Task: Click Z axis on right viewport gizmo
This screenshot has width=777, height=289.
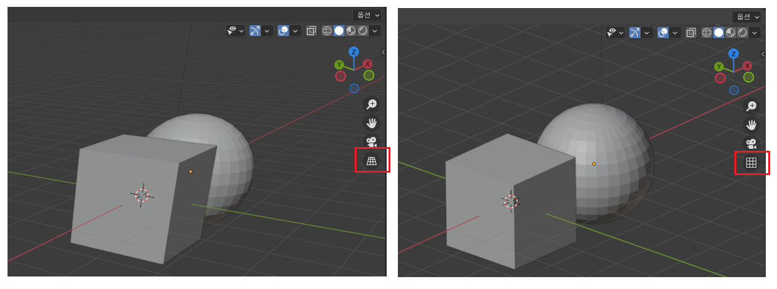Action: 734,53
